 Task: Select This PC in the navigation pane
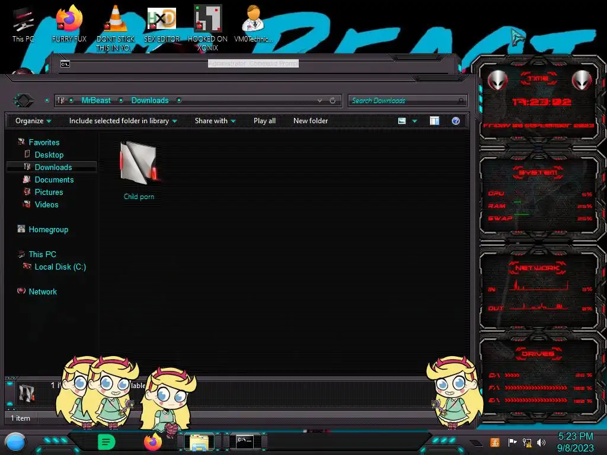(43, 254)
